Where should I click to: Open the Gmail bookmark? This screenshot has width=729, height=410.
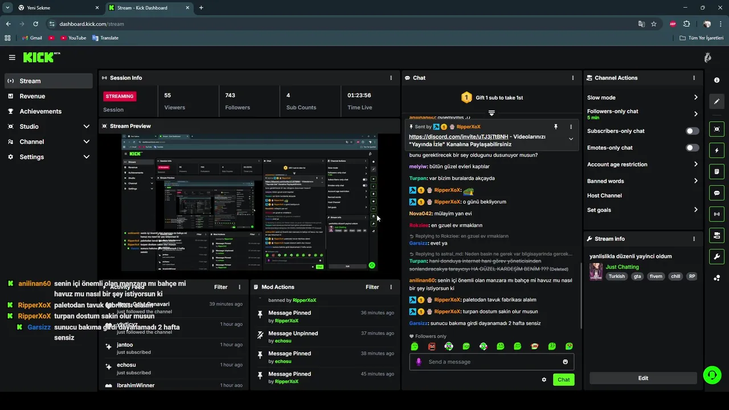click(x=32, y=38)
